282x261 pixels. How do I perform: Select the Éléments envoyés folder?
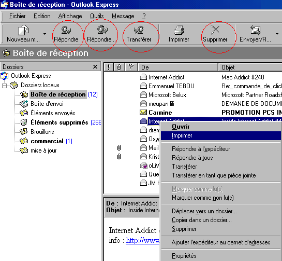pyautogui.click(x=53, y=113)
